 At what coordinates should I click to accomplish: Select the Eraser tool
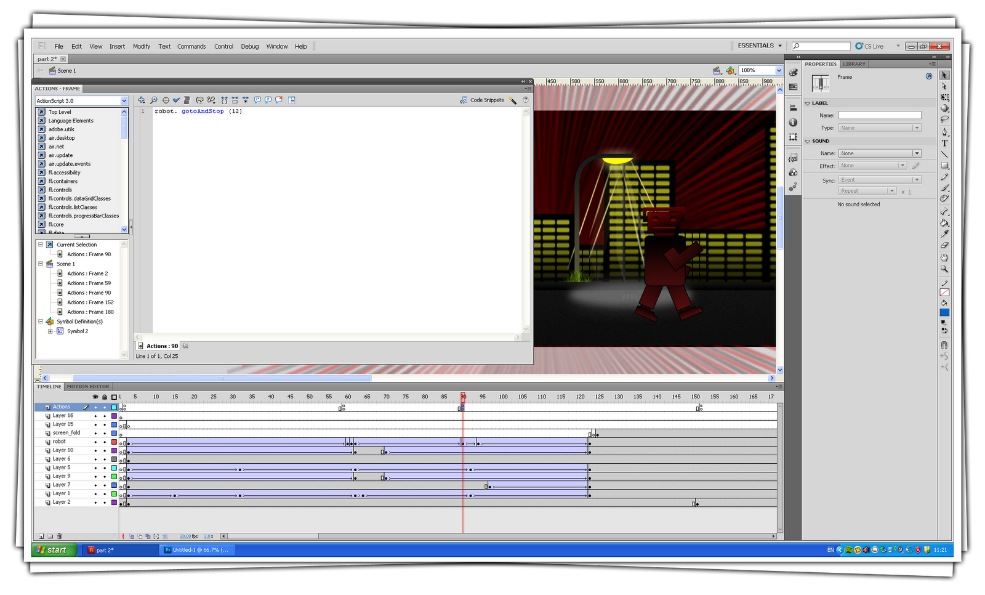coord(944,245)
